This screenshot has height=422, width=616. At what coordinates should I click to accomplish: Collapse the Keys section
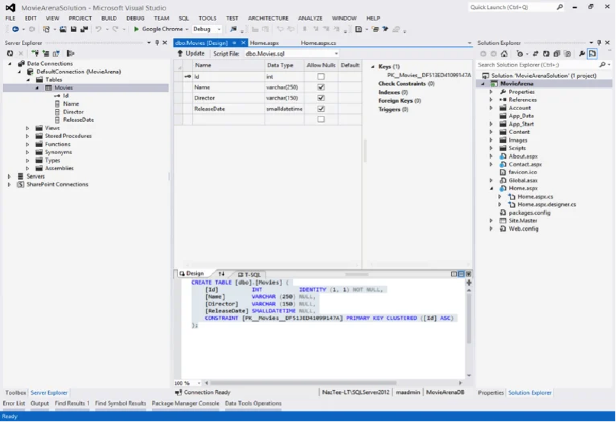(373, 67)
